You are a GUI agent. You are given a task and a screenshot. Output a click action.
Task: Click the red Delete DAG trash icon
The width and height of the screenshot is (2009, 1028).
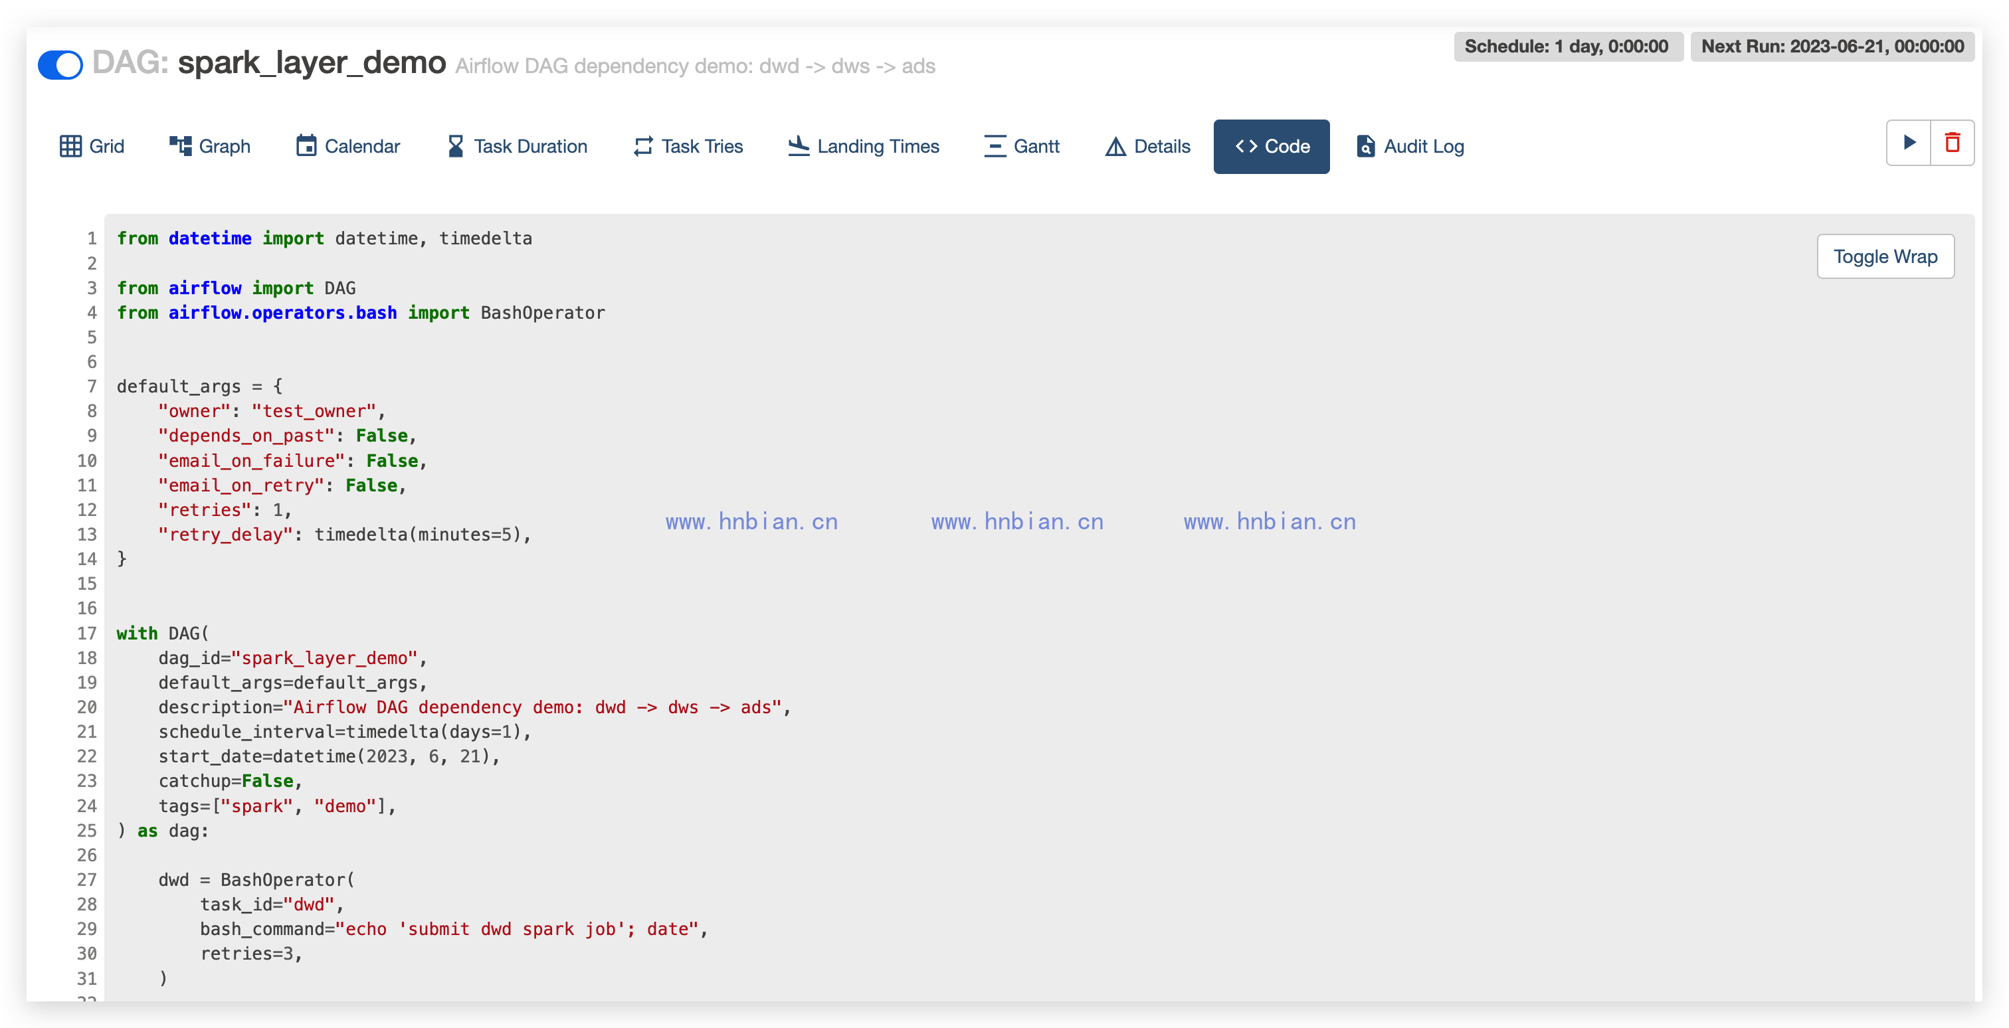click(x=1952, y=143)
